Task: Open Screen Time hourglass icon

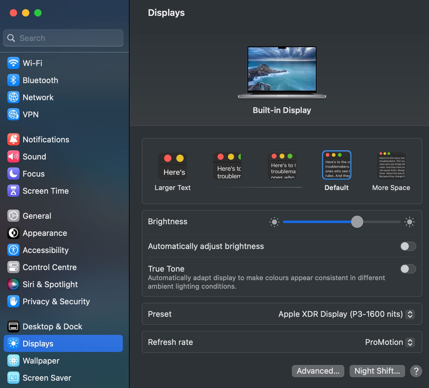Action: (13, 191)
